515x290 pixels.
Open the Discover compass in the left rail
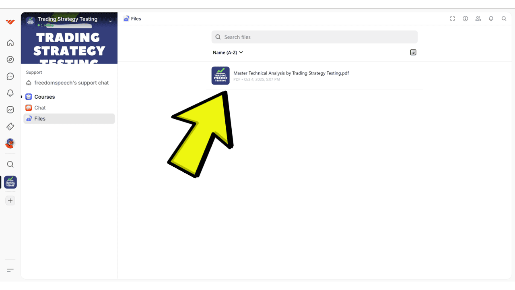click(10, 59)
